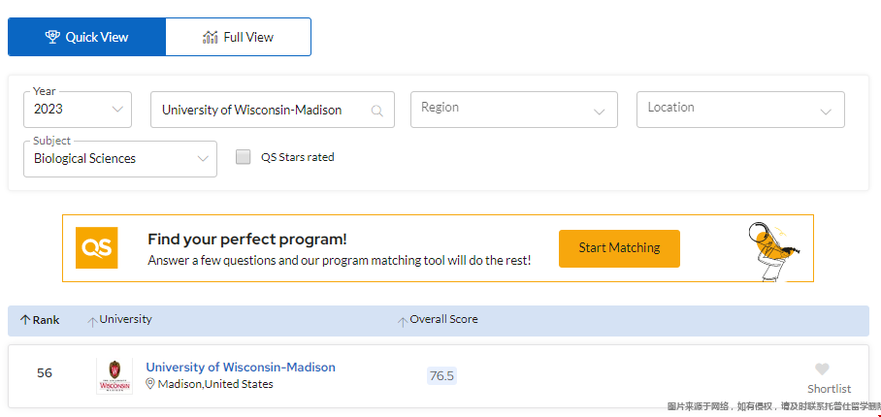Viewport: 881px width, 417px height.
Task: Click the Rank sort arrow icon
Action: (25, 320)
